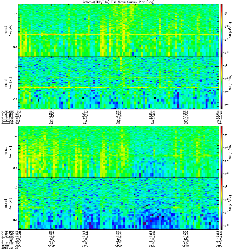The width and height of the screenshot is (234, 250).
Task: Click the 0420 time tick label
Action: click(x=51, y=246)
